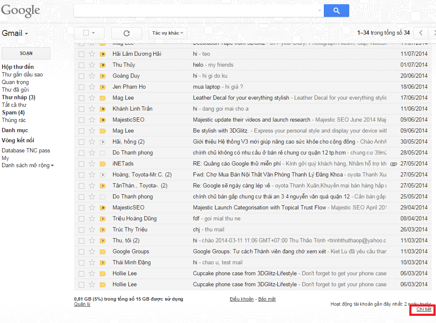This screenshot has height=323, width=436.
Task: Star the Goàng Duy email
Action: [92, 76]
